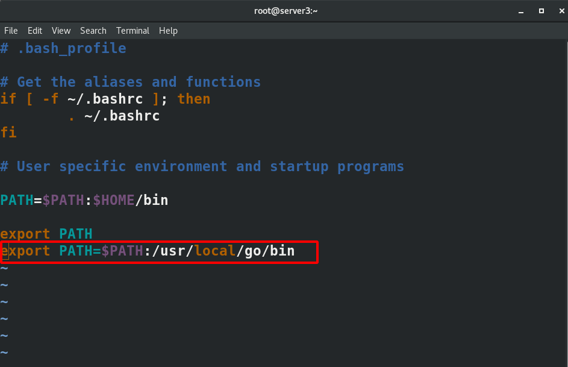Click the 'User specific environment' comment line
Image resolution: width=568 pixels, height=367 pixels.
coord(202,166)
